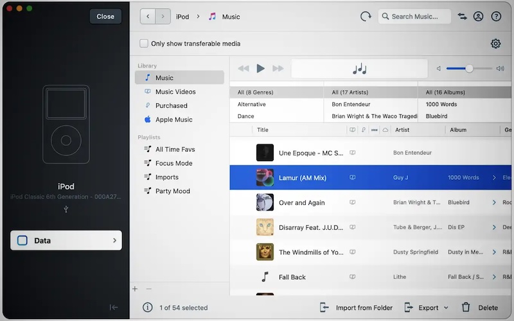Click the Close button
The width and height of the screenshot is (514, 321).
click(105, 17)
